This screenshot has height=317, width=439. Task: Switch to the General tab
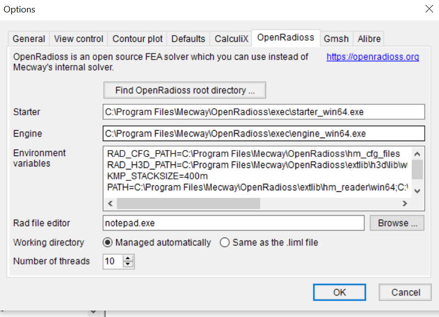pos(29,39)
